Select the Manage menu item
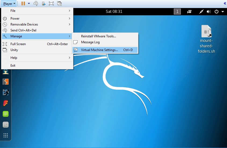This screenshot has height=148, width=227. pos(37,36)
